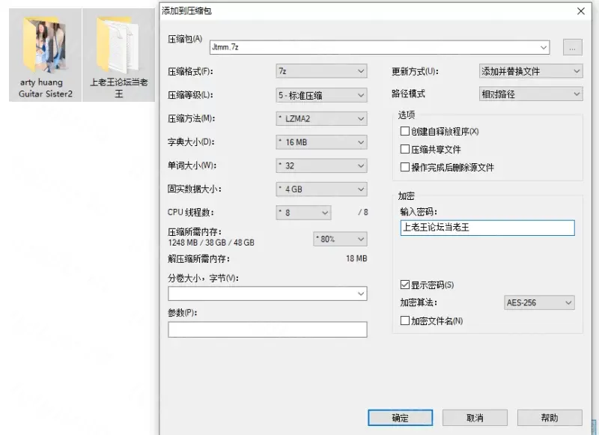The width and height of the screenshot is (599, 435).
Task: Uncheck 显示密码 checkbox
Action: coord(406,285)
